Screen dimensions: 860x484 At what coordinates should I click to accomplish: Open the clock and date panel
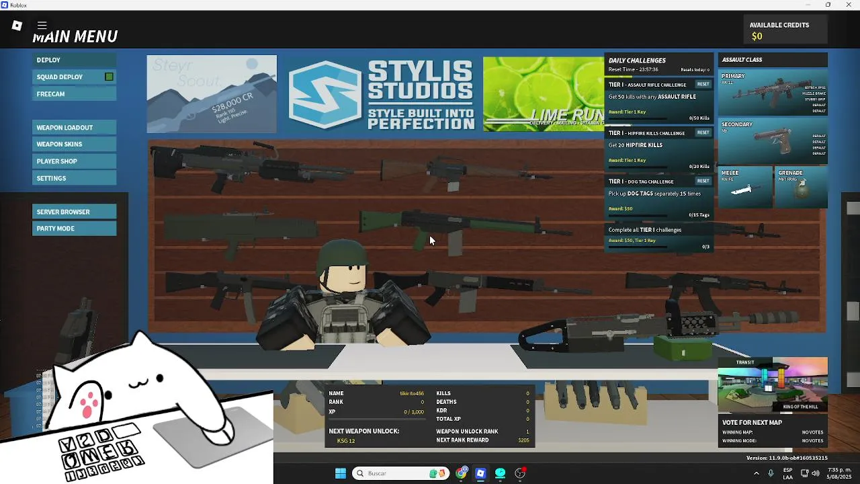[x=839, y=473]
